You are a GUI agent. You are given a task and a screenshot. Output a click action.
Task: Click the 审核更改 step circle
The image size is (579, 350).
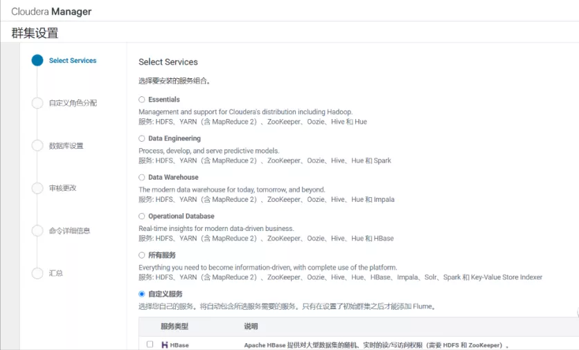[x=37, y=188]
